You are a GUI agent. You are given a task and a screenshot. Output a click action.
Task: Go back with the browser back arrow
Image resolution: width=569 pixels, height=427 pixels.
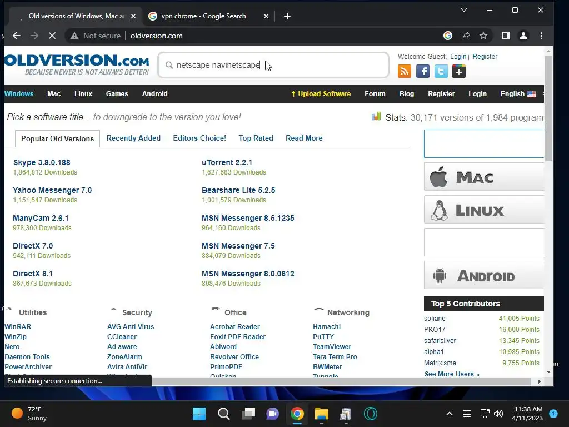(17, 36)
